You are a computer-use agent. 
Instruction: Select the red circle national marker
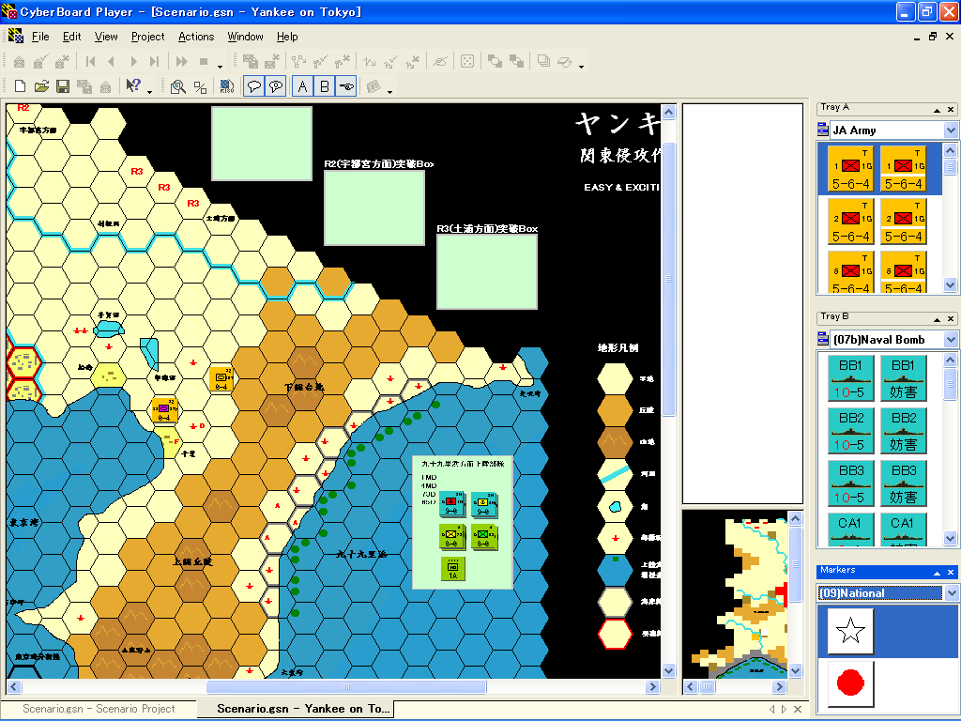click(850, 683)
